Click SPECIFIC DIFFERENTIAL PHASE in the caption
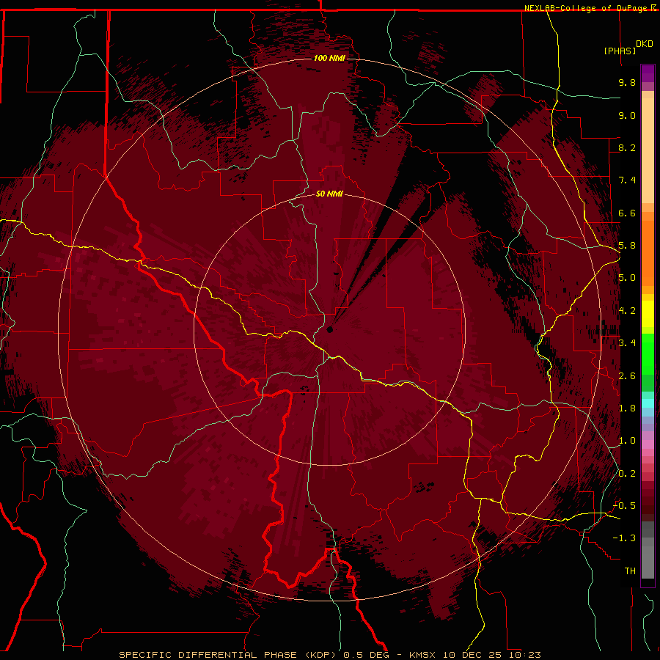Image resolution: width=660 pixels, height=660 pixels. click(209, 655)
